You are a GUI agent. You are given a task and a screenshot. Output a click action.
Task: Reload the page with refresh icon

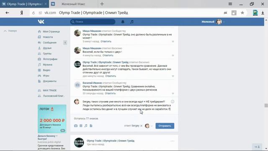[33, 13]
